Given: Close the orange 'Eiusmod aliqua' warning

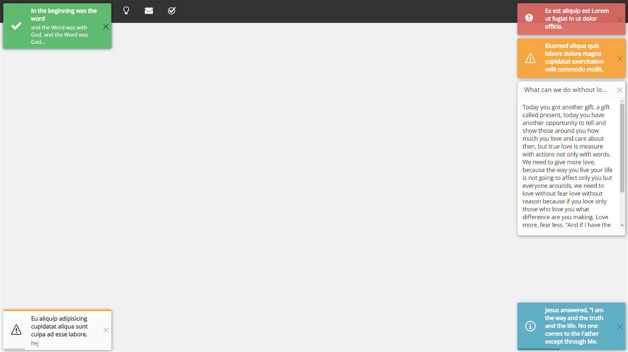Looking at the screenshot, I should point(620,58).
